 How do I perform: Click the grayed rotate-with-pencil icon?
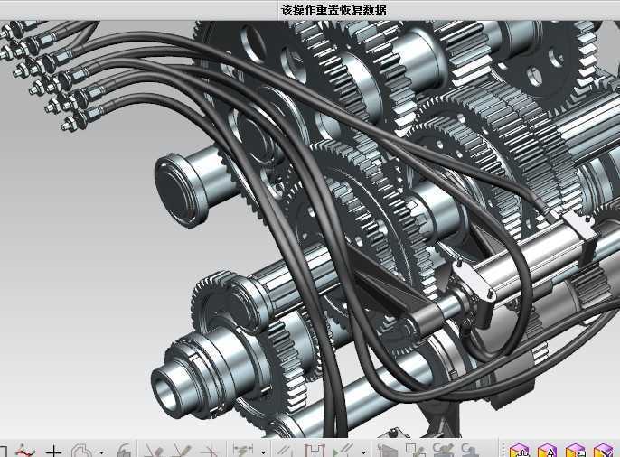pyautogui.click(x=443, y=451)
